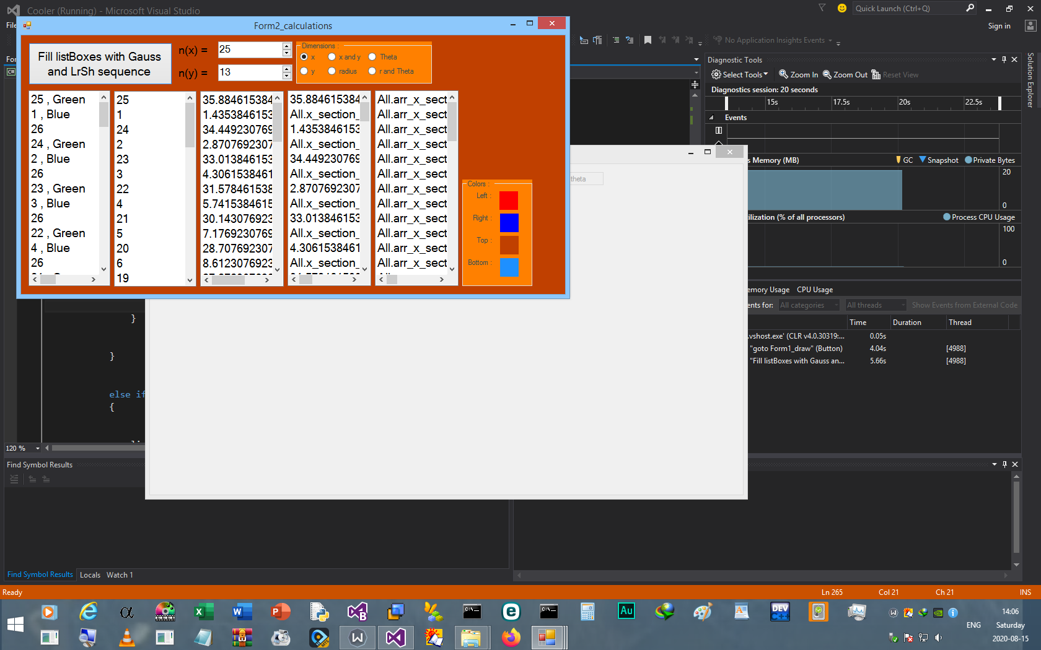Screen dimensions: 1041x650
Task: Click the Windows Start button
Action: [15, 624]
